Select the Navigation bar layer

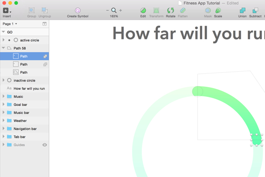click(x=24, y=129)
